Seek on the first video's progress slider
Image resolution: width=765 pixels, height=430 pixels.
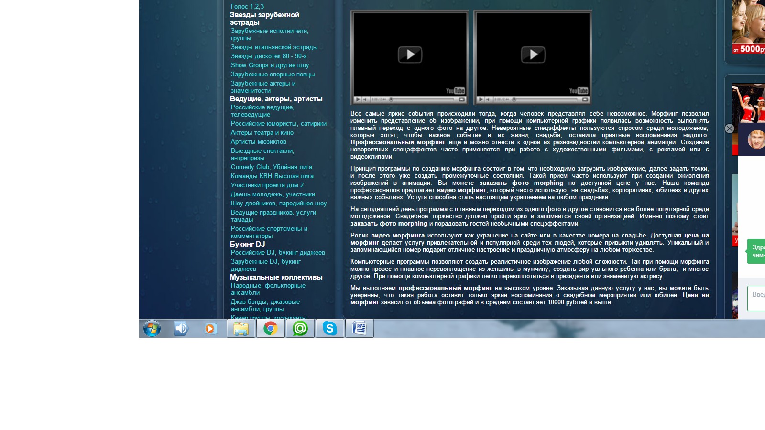pos(422,99)
